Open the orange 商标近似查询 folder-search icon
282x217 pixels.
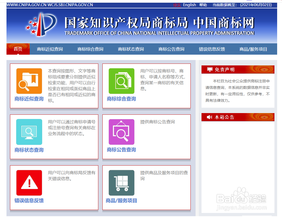(29, 81)
